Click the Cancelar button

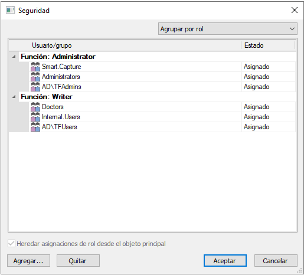click(x=276, y=261)
